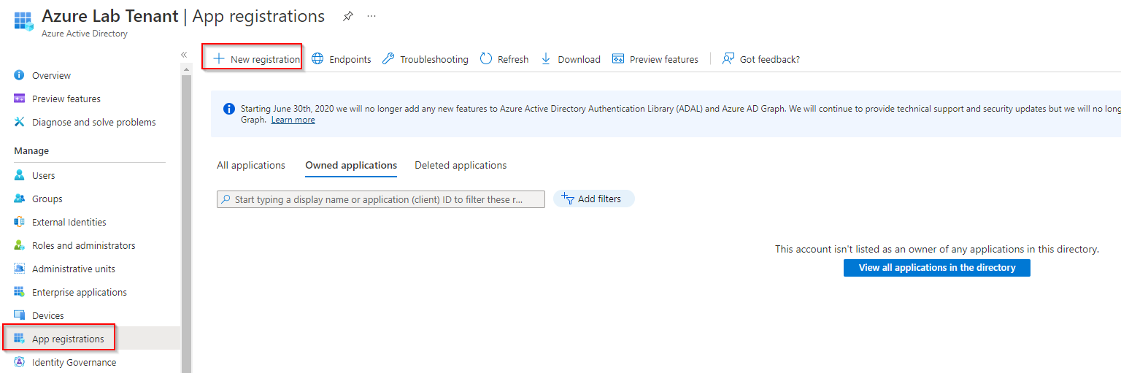
Task: Click New registration text
Action: tap(265, 59)
